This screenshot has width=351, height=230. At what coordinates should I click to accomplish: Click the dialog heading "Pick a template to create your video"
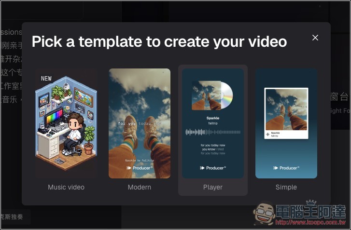159,42
